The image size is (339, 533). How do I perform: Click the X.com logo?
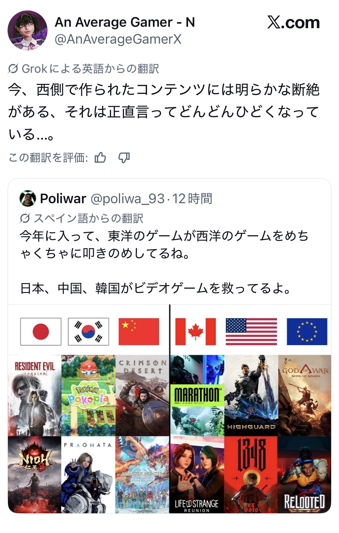pyautogui.click(x=293, y=23)
